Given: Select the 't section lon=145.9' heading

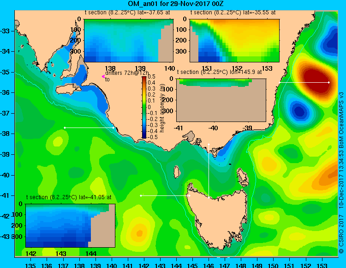Looking at the screenshot, I should pyautogui.click(x=219, y=72).
